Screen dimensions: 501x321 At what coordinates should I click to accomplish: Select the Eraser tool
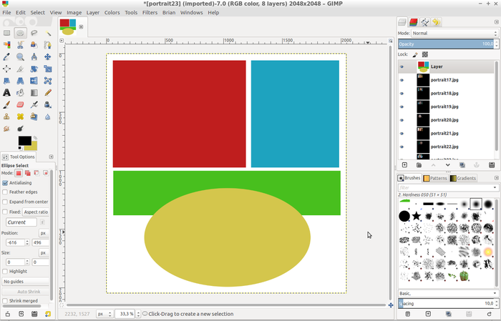tap(20, 104)
